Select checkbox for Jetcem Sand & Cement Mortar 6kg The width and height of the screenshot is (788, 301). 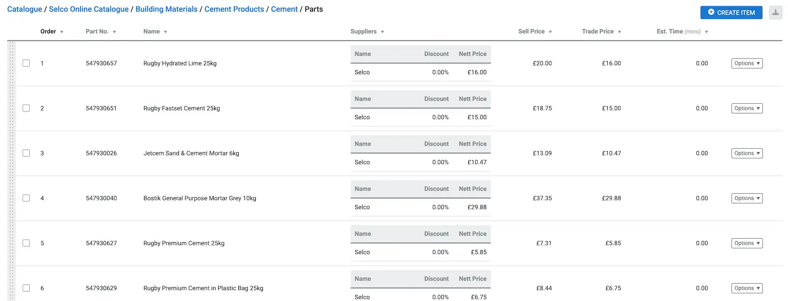(x=26, y=153)
